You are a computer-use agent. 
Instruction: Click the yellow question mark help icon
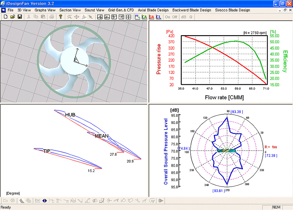61,17
